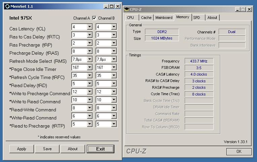The height and width of the screenshot is (162, 257).
Task: Switch to the Cache tab
Action: point(146,18)
